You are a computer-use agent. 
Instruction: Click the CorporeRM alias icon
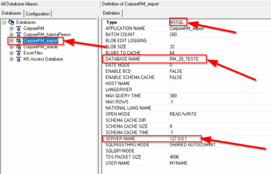coord(19,28)
